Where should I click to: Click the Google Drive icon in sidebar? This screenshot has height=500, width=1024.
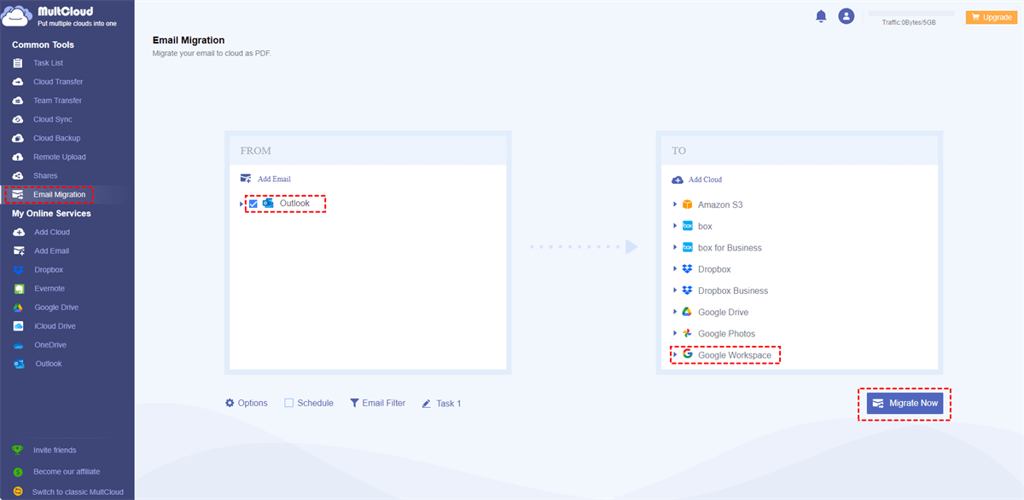[x=18, y=307]
